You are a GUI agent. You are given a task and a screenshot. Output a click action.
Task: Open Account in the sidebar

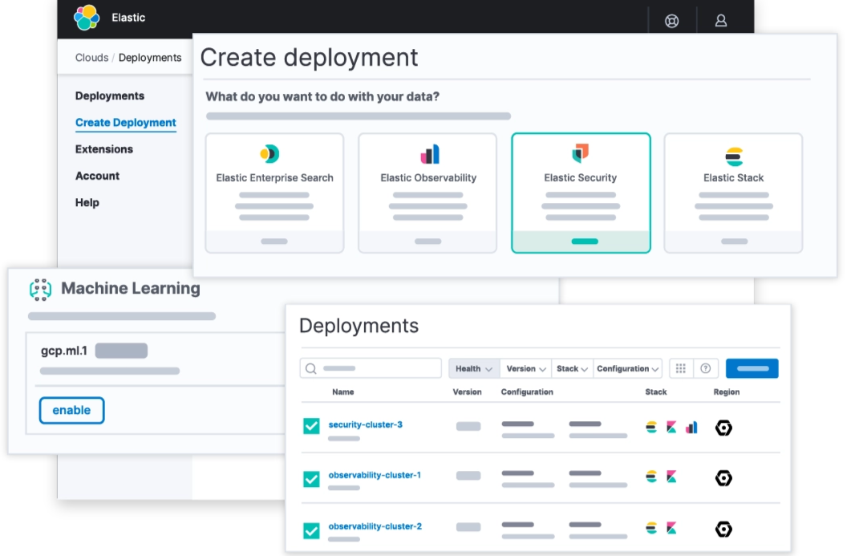[x=97, y=176]
